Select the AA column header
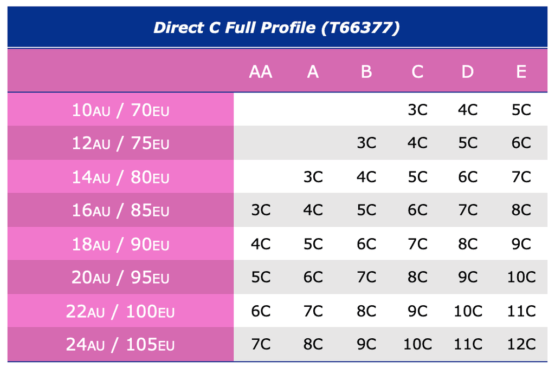555x375 pixels. pos(261,72)
